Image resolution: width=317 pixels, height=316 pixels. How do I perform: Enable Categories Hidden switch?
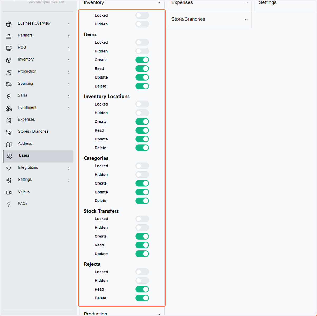[x=142, y=175]
